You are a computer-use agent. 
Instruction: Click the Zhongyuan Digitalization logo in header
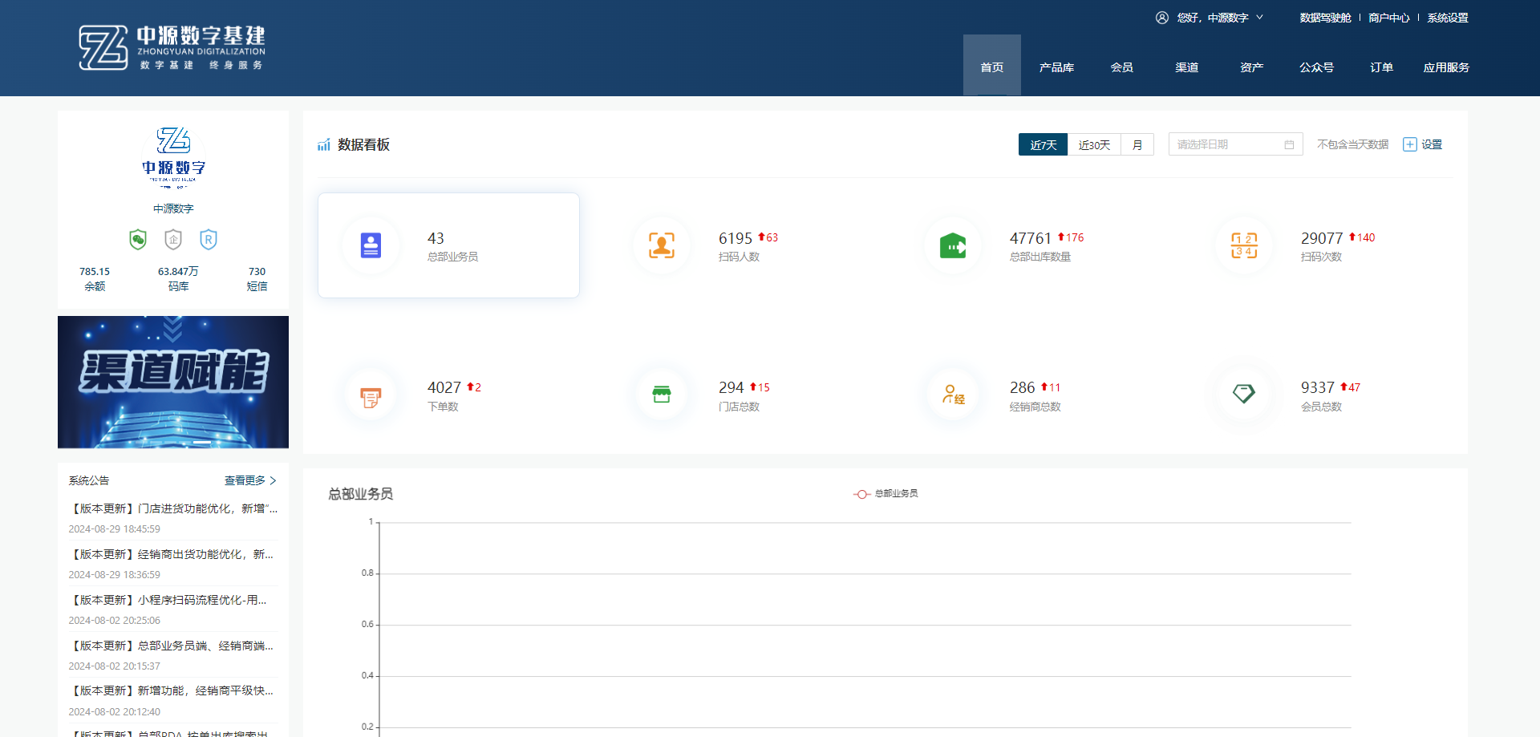172,47
